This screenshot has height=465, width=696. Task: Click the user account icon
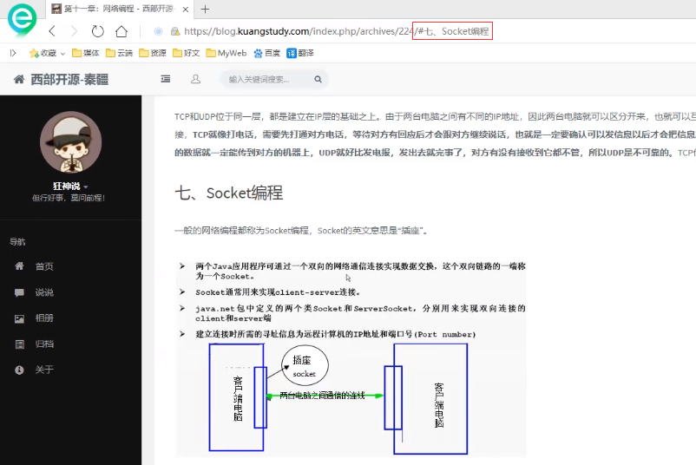coord(195,79)
